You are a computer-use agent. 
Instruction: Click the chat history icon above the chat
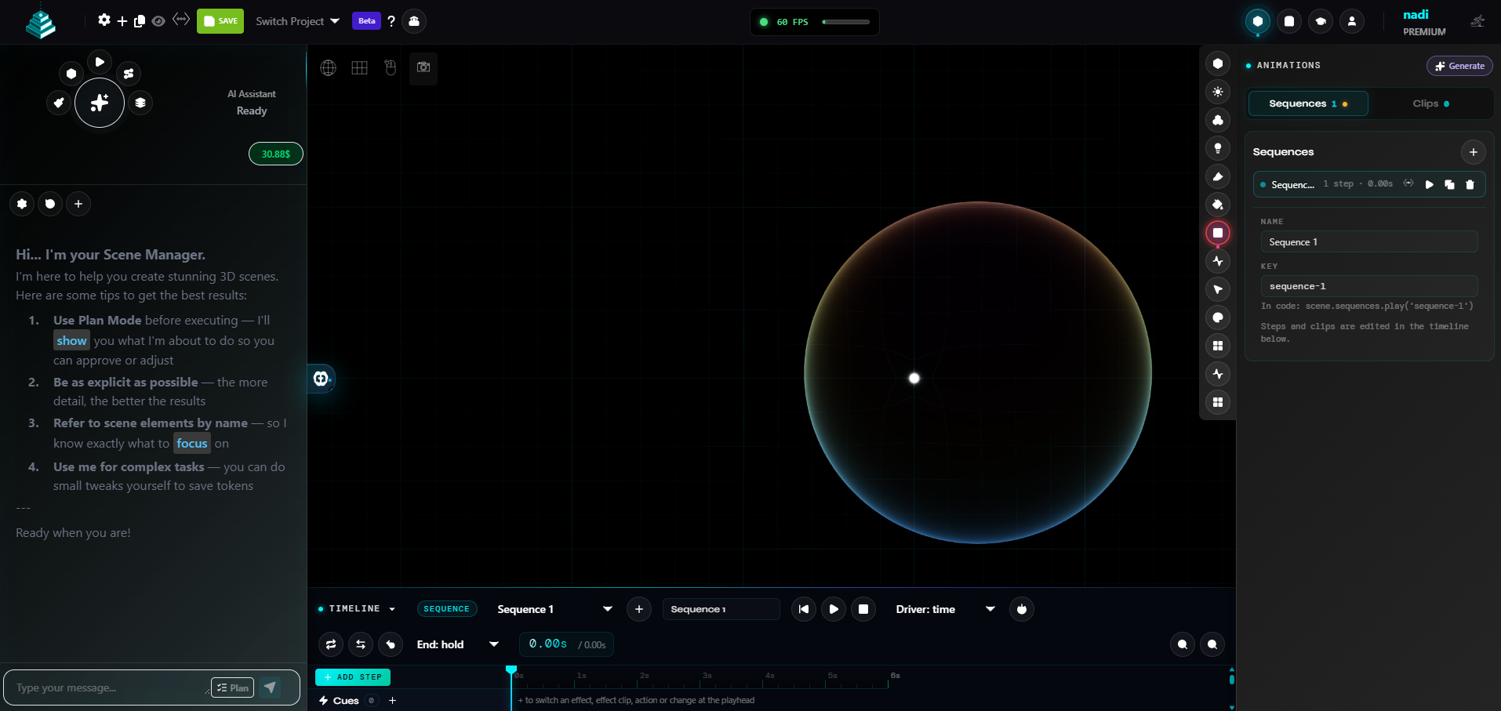(50, 204)
